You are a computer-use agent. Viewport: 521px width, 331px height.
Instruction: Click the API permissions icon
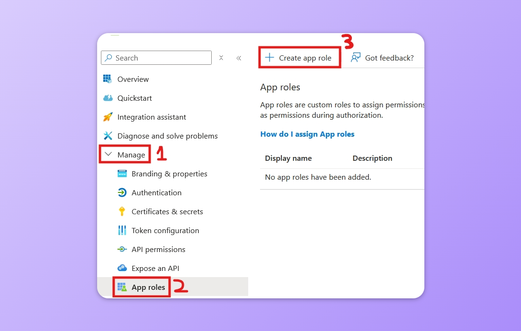(x=122, y=249)
